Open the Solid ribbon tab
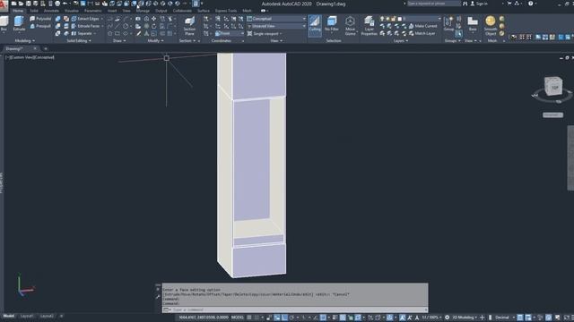The image size is (574, 322). [34, 11]
